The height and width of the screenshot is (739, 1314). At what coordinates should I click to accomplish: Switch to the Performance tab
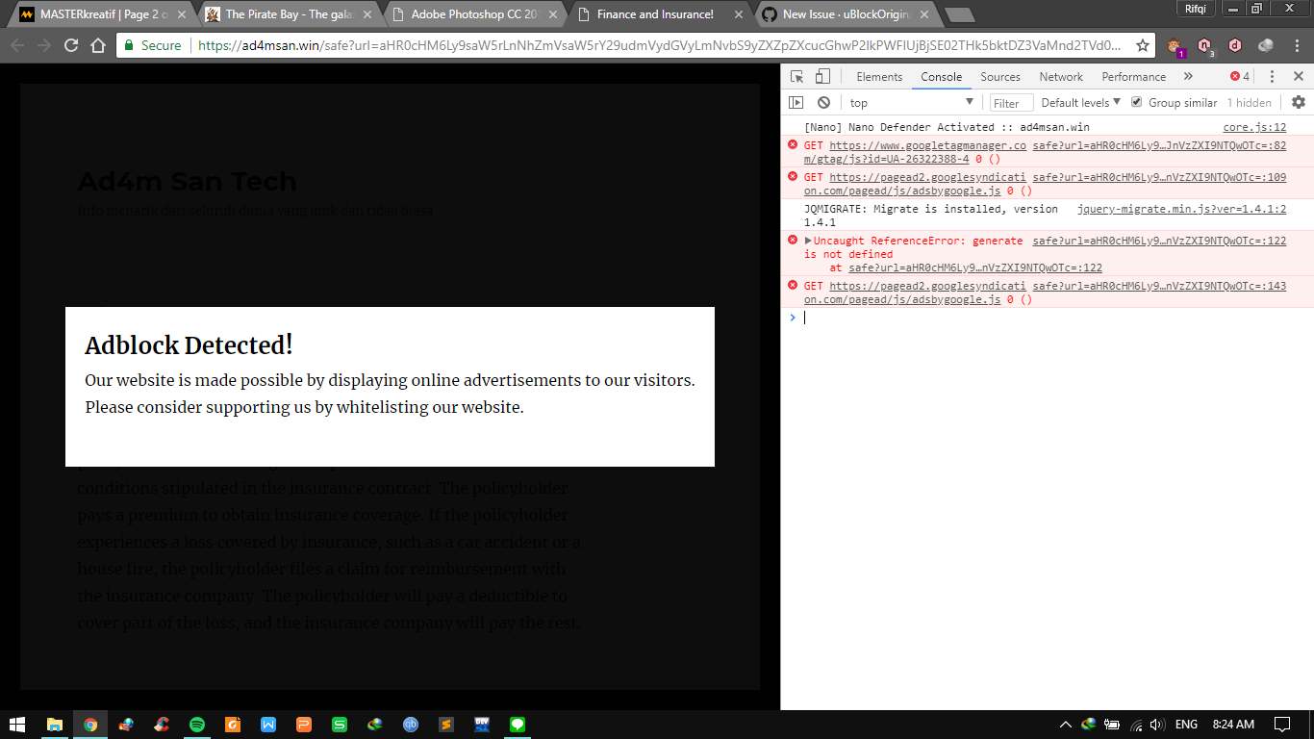click(1133, 77)
